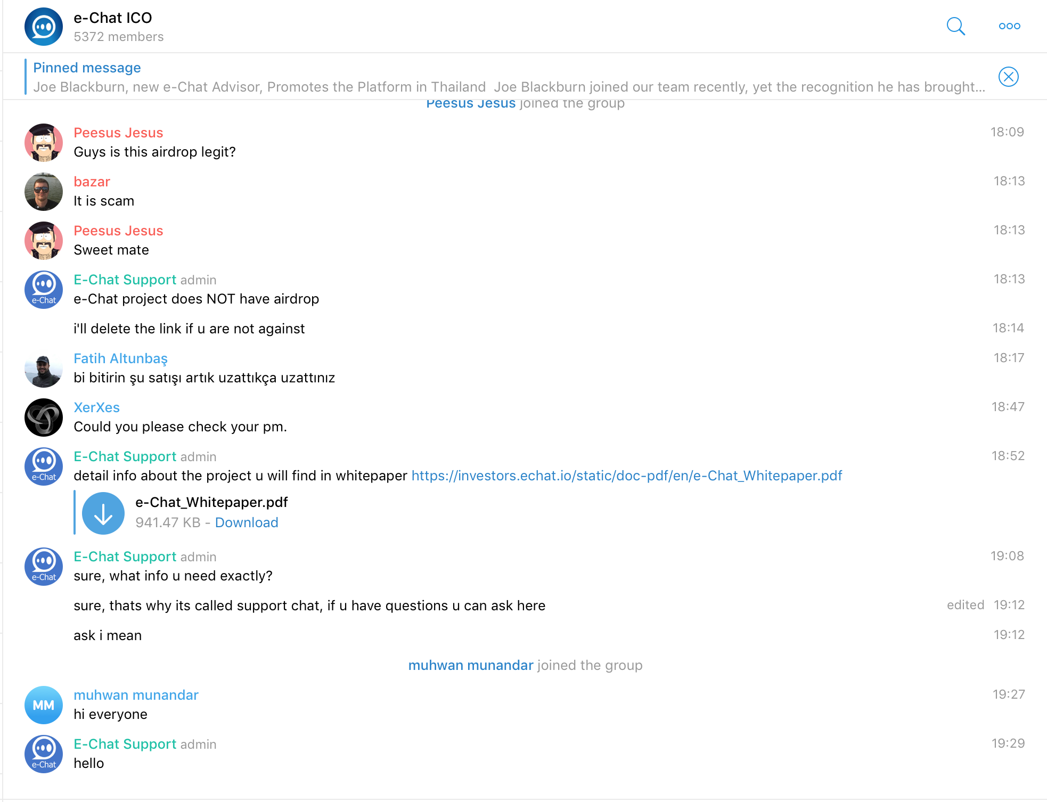Click bazar's profile photo

44,192
